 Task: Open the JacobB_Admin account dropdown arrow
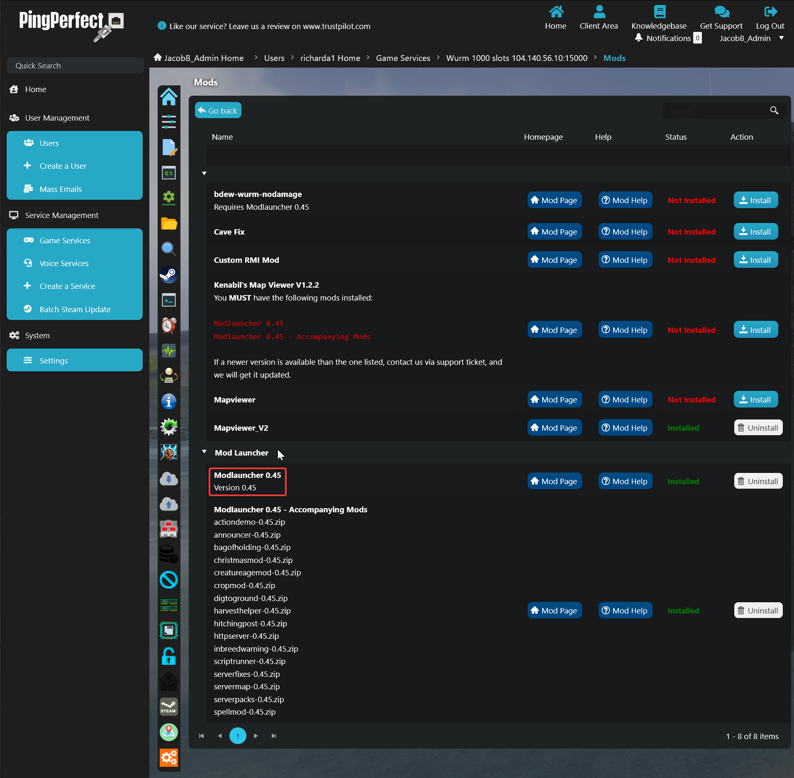[x=782, y=38]
